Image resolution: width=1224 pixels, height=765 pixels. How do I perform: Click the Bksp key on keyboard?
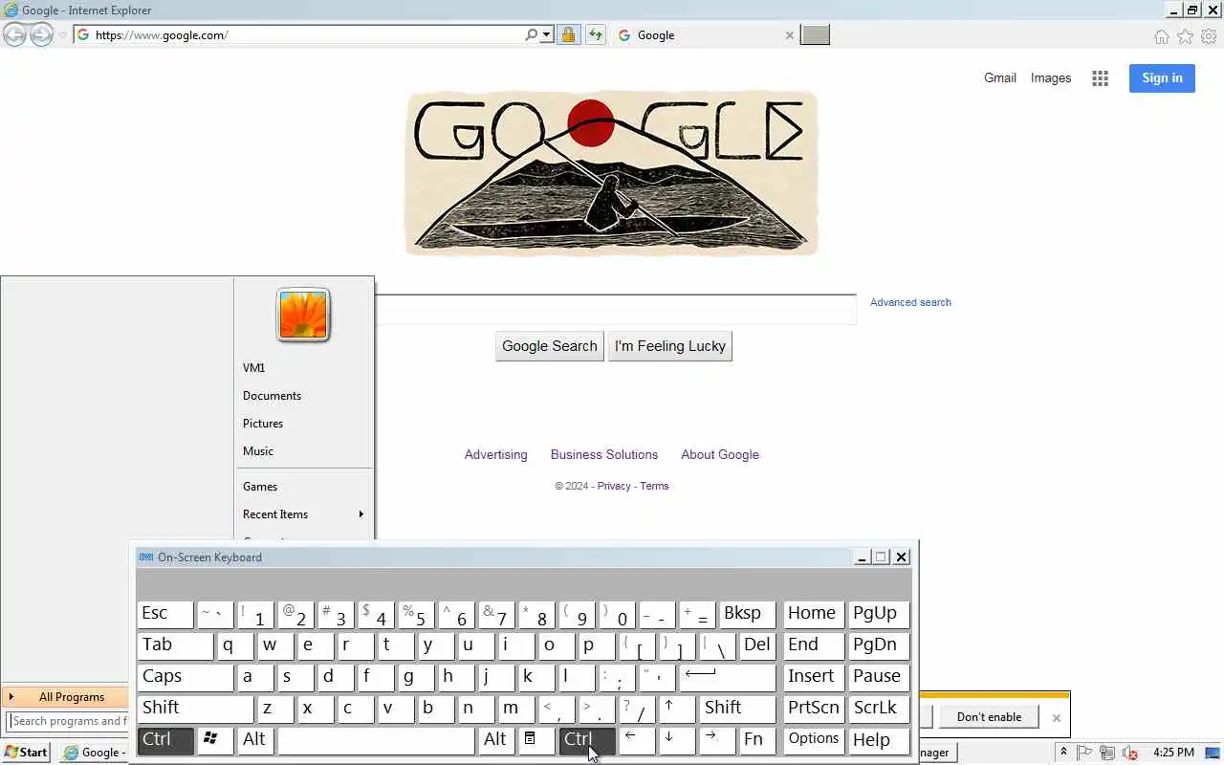747,614
